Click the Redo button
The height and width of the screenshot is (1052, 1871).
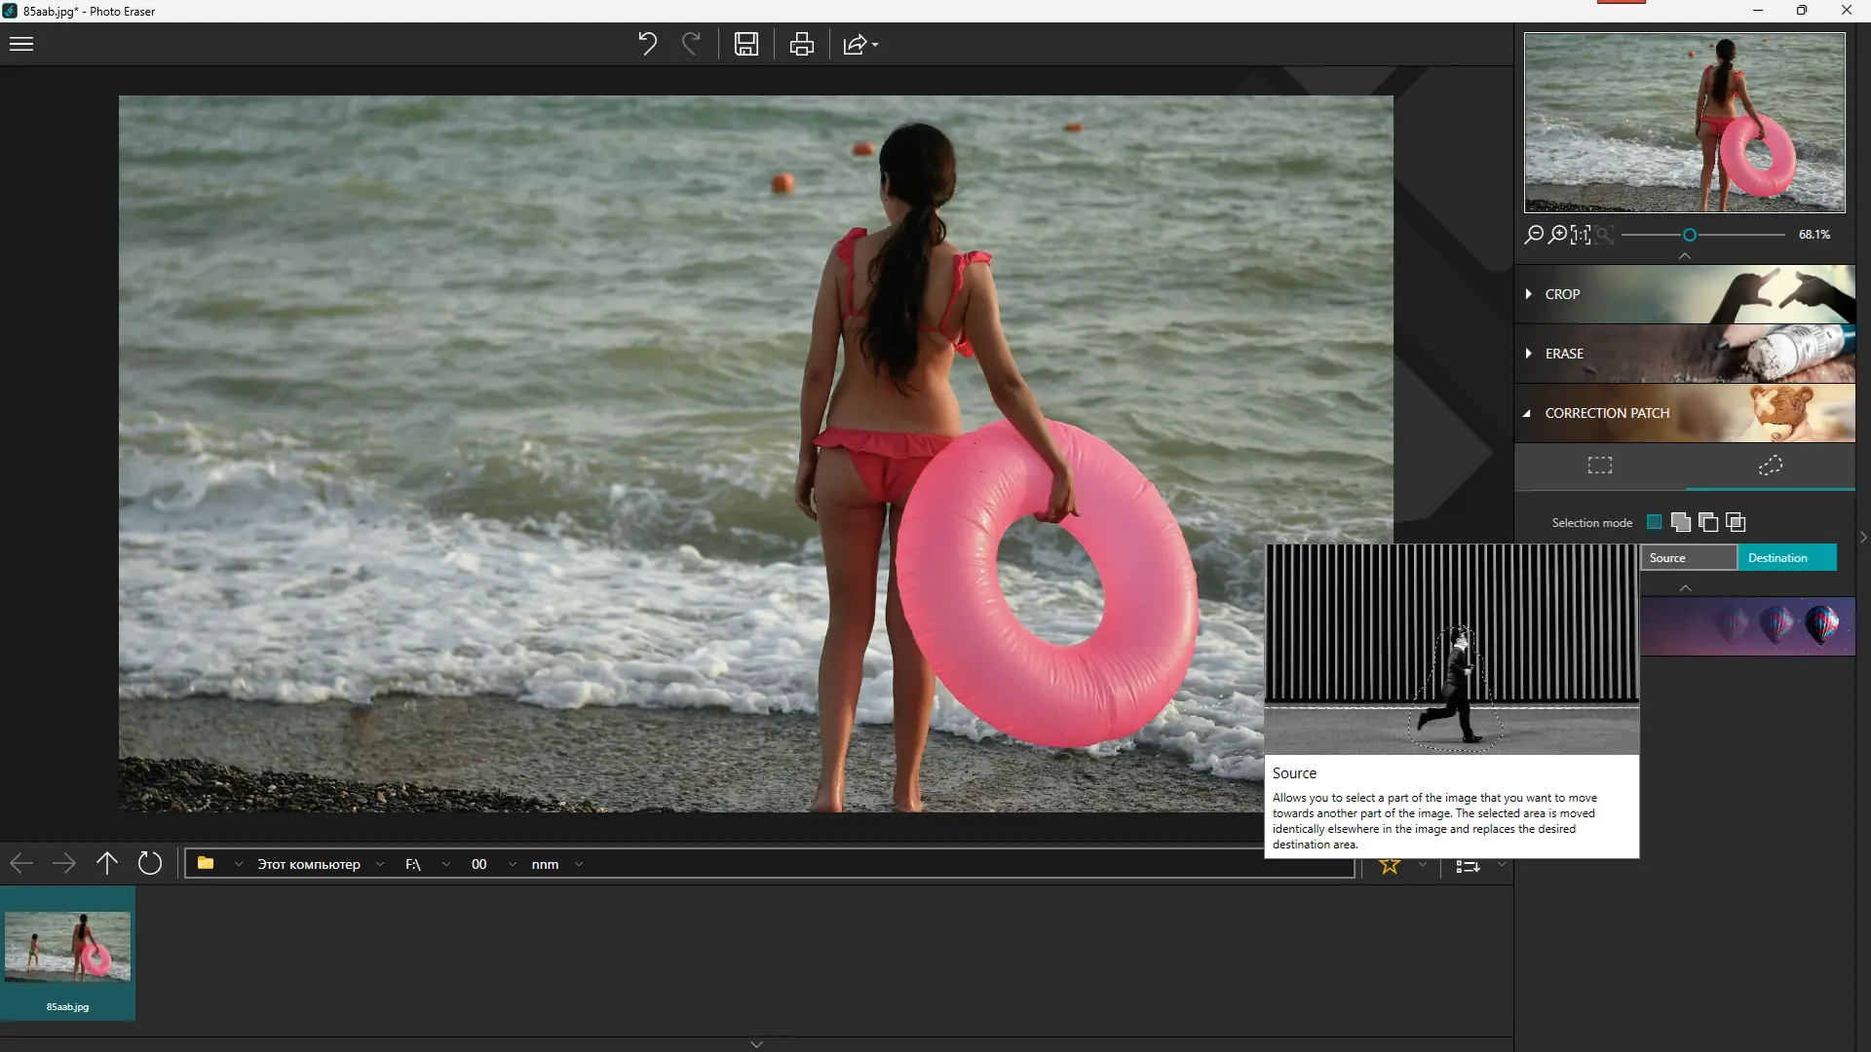click(692, 44)
